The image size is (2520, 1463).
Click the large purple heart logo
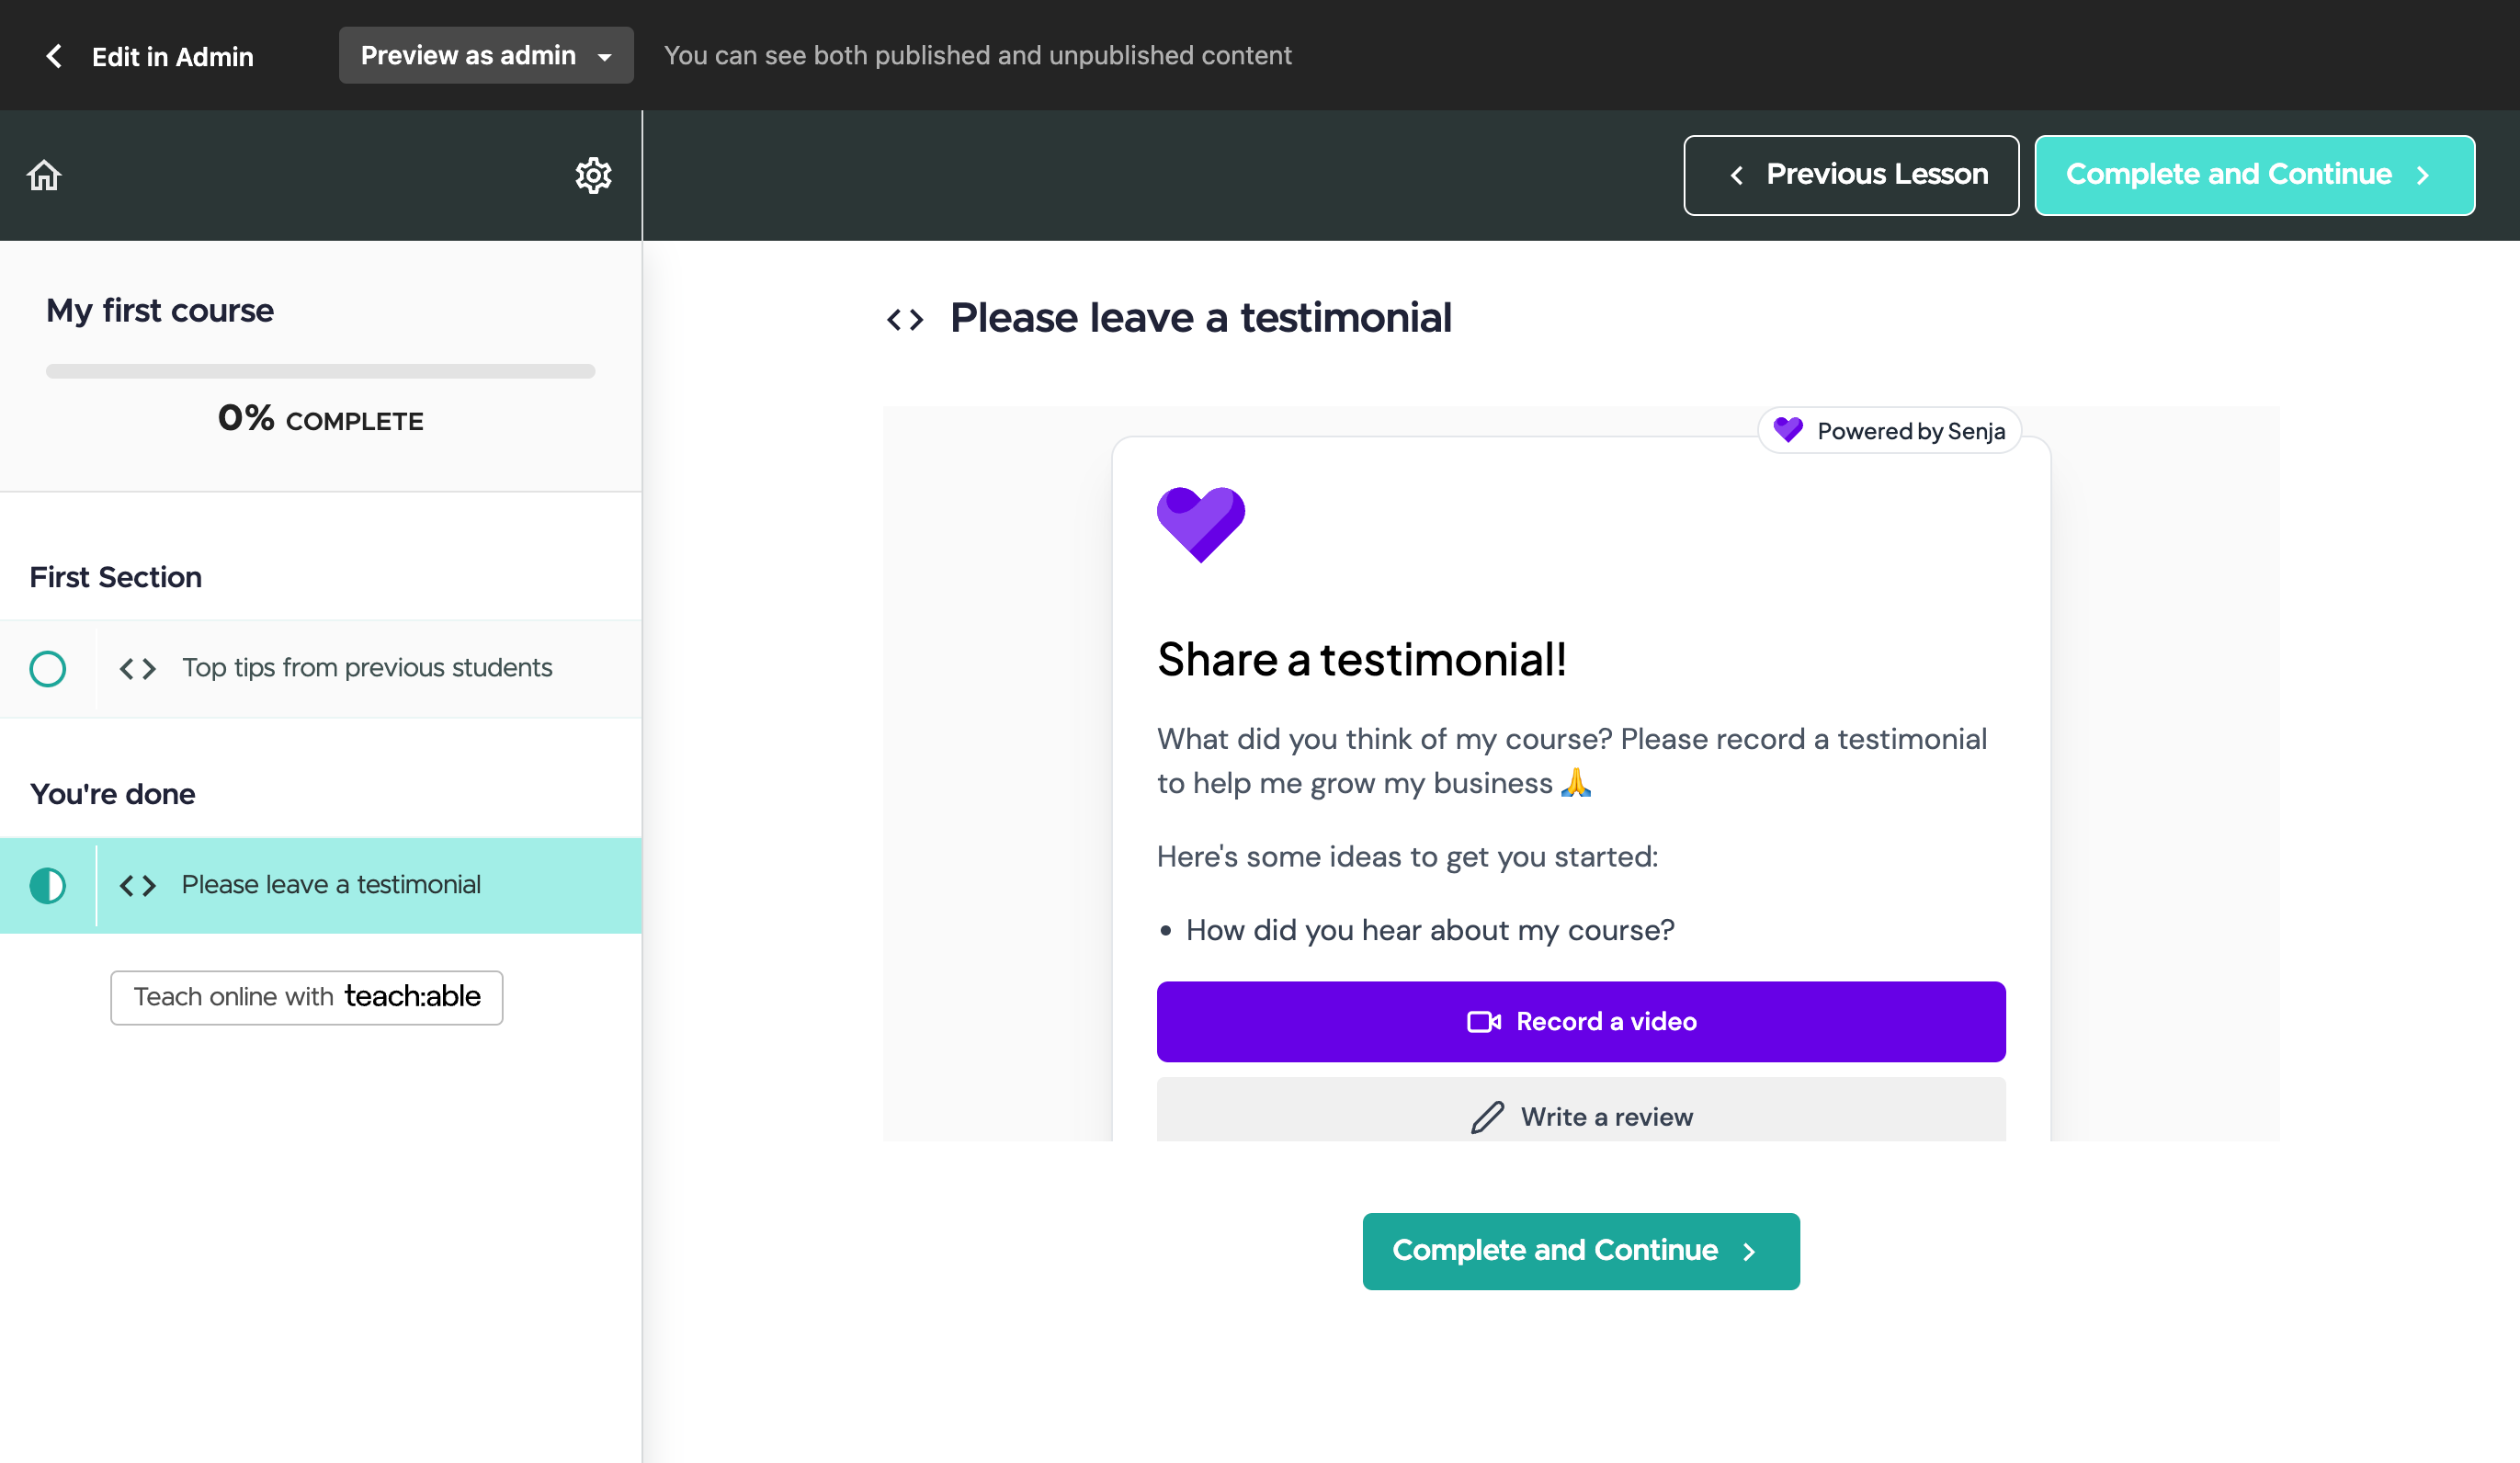[x=1200, y=525]
